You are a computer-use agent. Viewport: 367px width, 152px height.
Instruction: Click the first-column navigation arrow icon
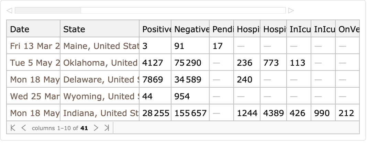pos(13,128)
